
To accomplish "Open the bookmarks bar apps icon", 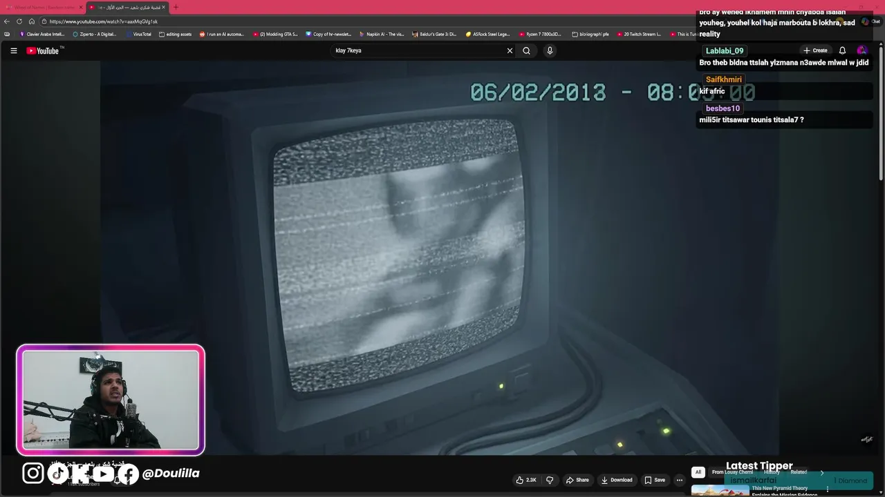I will 7,34.
